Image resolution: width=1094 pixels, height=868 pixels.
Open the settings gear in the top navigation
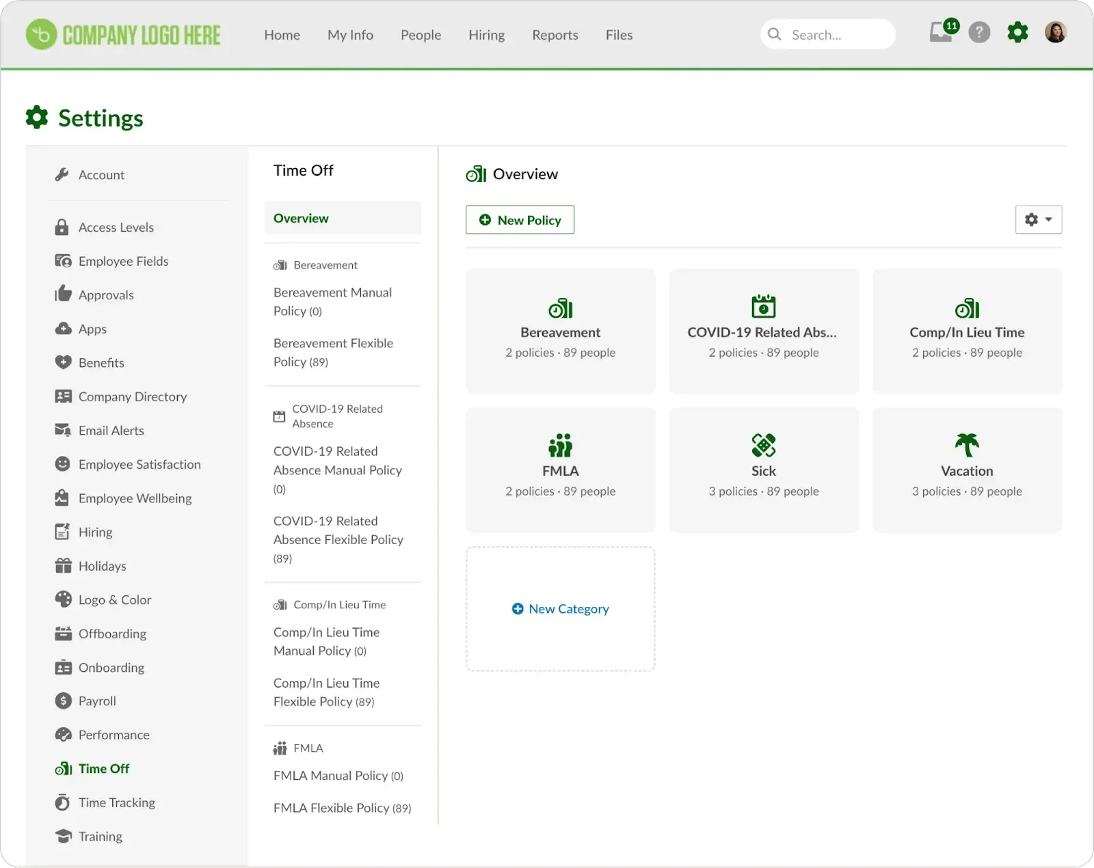tap(1017, 33)
